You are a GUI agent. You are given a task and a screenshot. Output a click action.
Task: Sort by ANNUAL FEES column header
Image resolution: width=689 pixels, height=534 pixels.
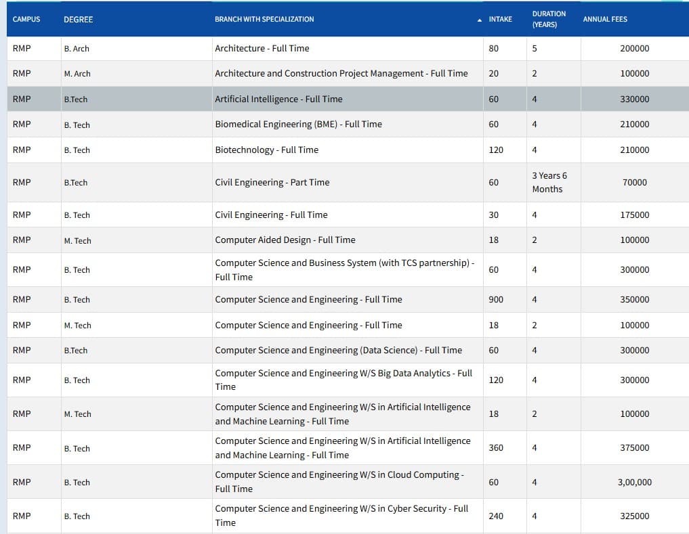click(x=605, y=19)
